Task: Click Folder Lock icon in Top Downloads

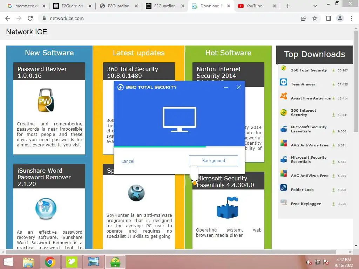Action: click(283, 187)
